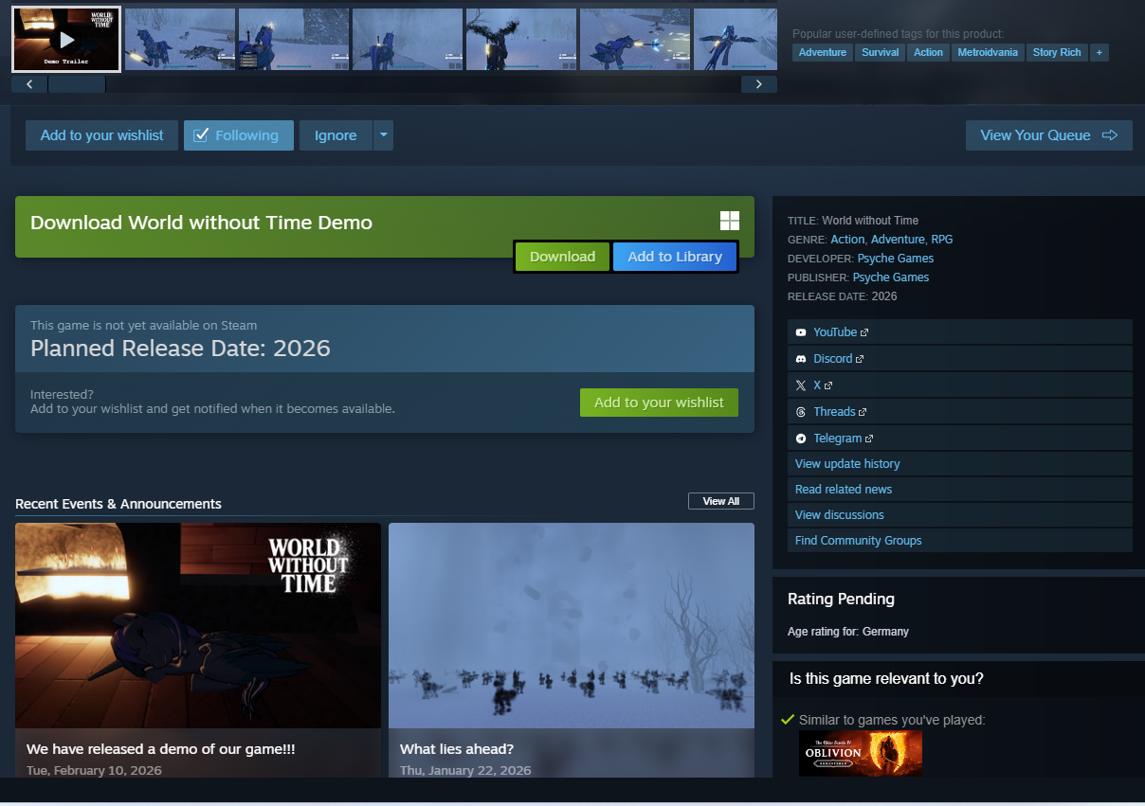
Task: Open View discussions
Action: click(960, 515)
